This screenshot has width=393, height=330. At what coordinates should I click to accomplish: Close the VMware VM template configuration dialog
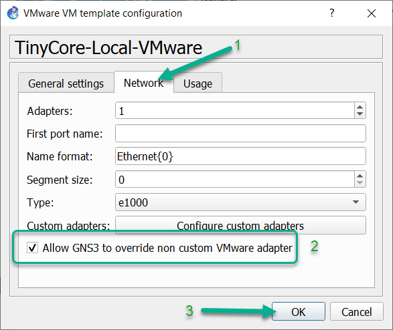coord(372,13)
